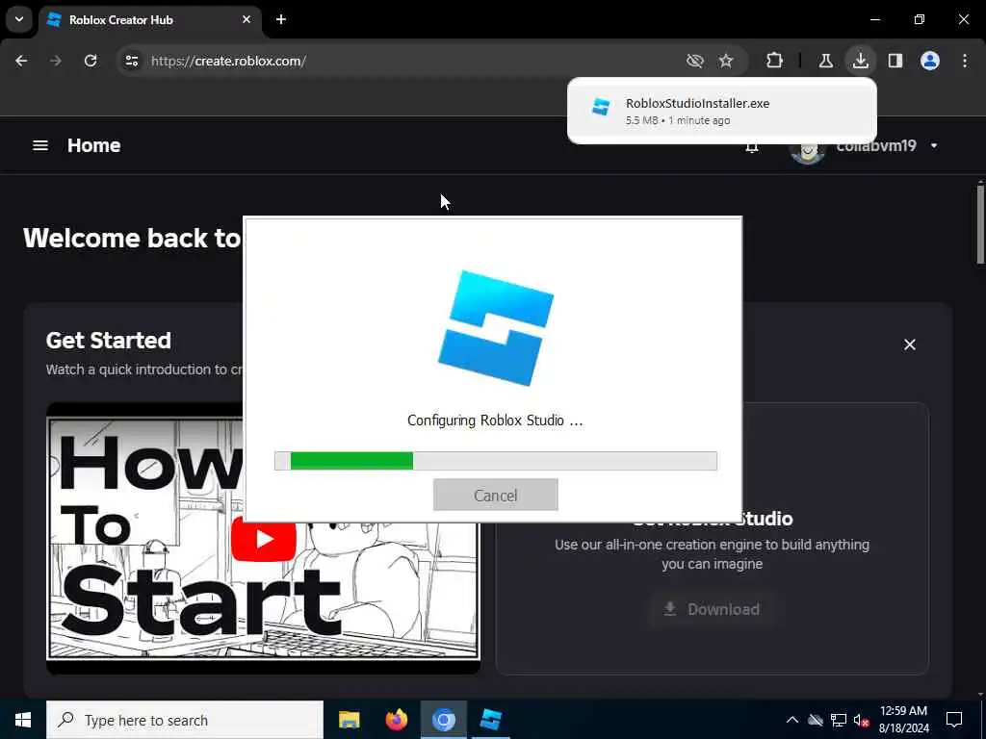
Task: Open the Windows Start menu
Action: (23, 720)
